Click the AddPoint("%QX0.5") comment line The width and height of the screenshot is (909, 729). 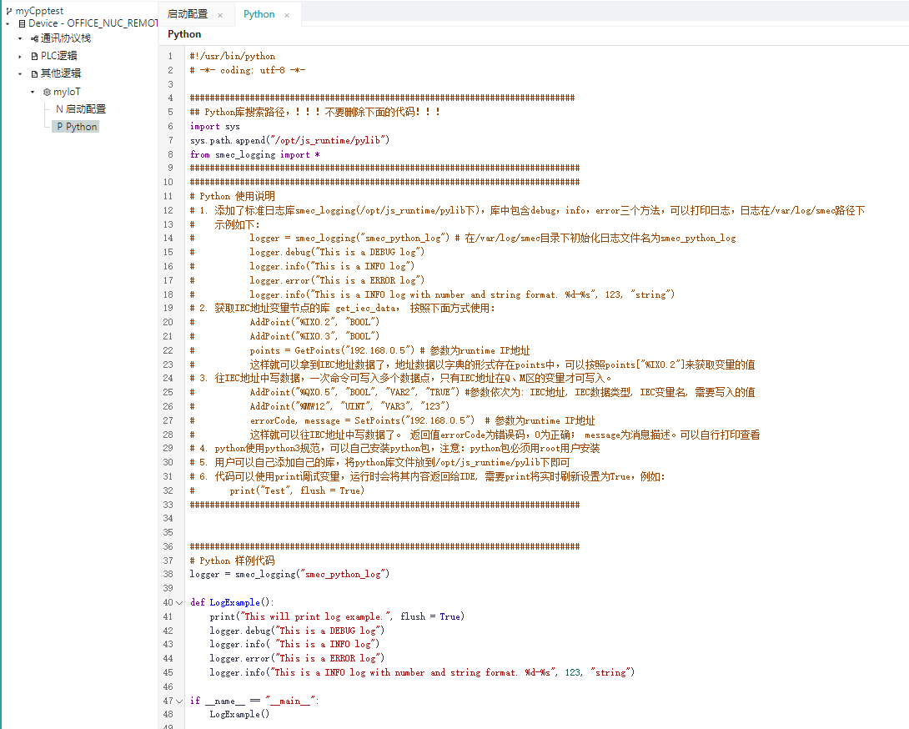pyautogui.click(x=502, y=393)
